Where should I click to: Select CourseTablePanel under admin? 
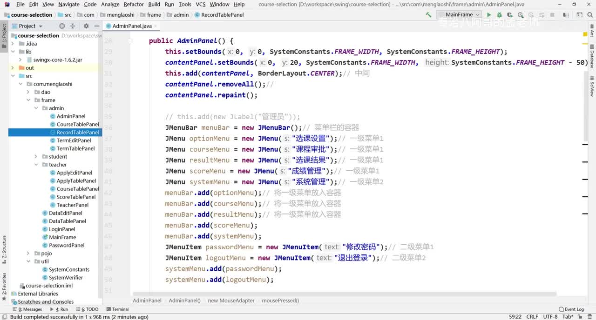pos(78,124)
